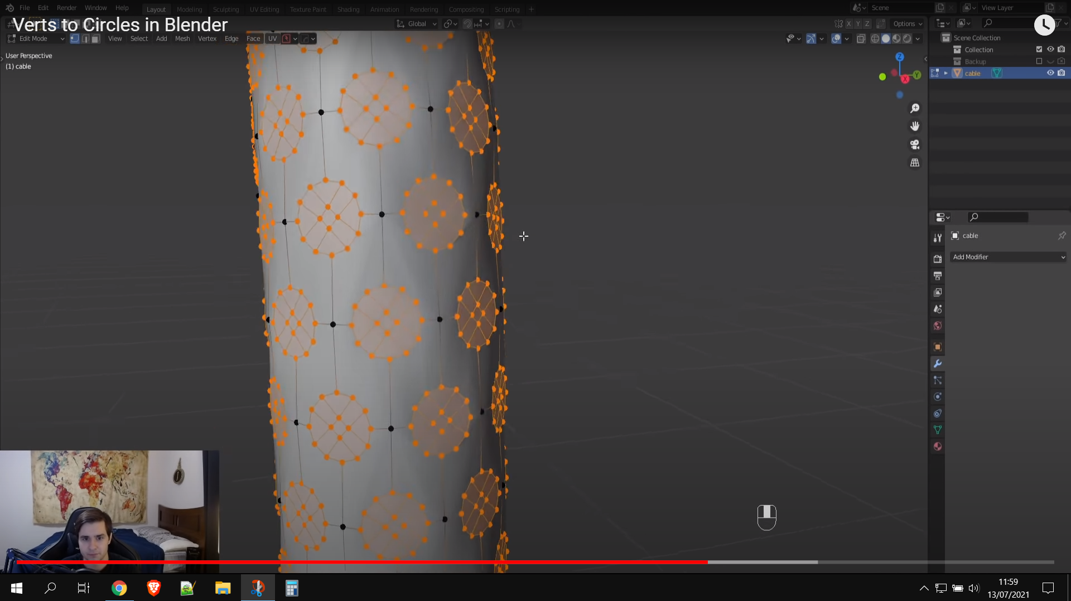Toggle pin icon in Properties panel
The height and width of the screenshot is (601, 1071).
1062,236
